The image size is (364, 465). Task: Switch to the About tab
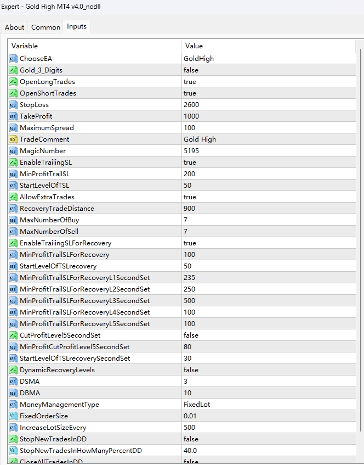14,27
